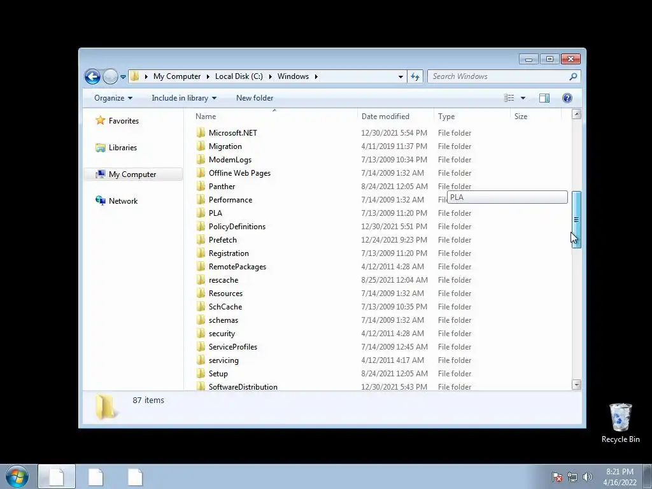
Task: Click the folder icon in the address bar
Action: (x=135, y=76)
